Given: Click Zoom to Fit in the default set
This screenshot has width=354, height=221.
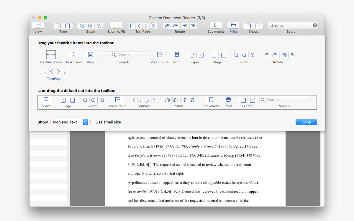Looking at the screenshot, I should coord(118,100).
